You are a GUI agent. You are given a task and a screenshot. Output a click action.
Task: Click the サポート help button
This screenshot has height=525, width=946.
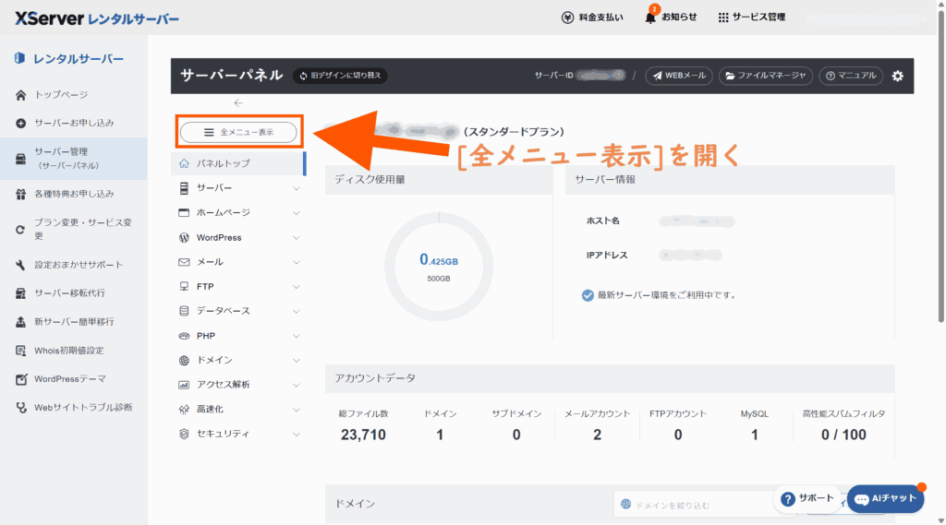point(807,498)
